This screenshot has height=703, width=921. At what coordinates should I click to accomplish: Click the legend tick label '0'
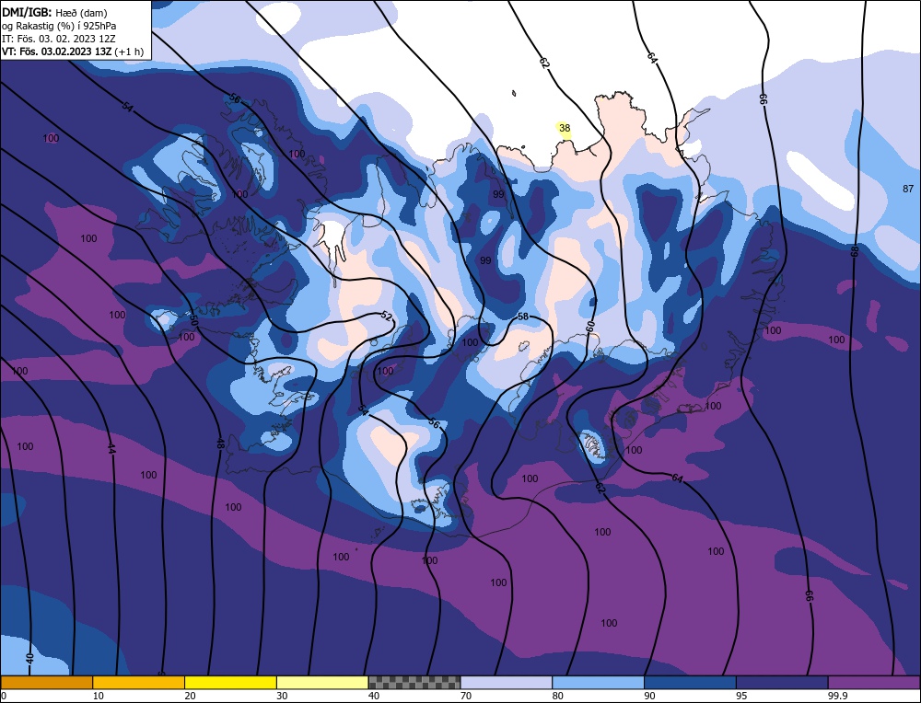[4, 696]
